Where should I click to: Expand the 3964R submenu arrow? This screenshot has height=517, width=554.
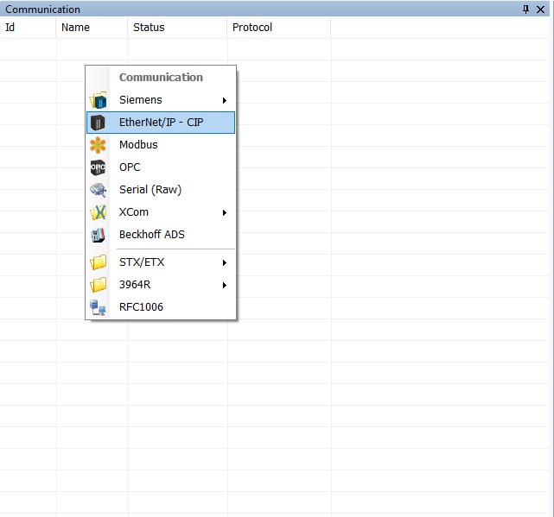pyautogui.click(x=225, y=285)
